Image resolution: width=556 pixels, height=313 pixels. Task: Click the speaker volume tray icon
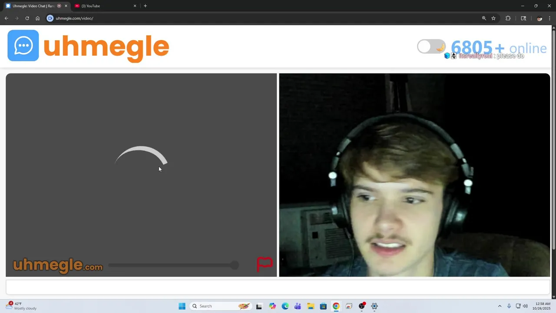(525, 306)
